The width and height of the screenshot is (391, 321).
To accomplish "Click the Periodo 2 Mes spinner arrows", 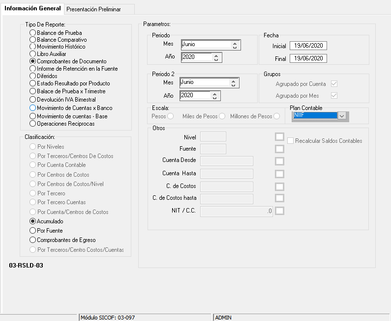I will (x=235, y=83).
